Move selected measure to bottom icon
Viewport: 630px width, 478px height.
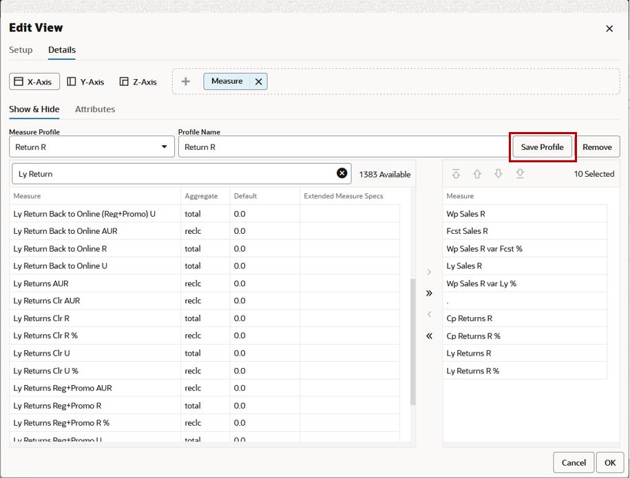pyautogui.click(x=520, y=174)
